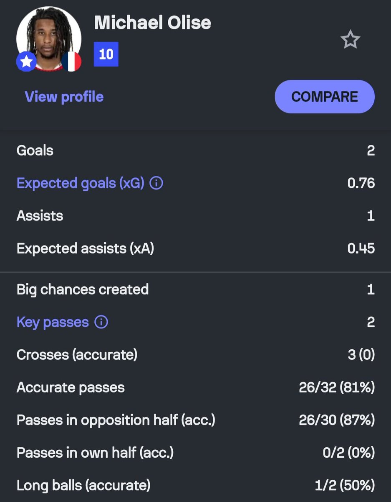Screen dimensions: 391x502
Task: Click the blue star badge on the avatar
Action: [x=26, y=62]
